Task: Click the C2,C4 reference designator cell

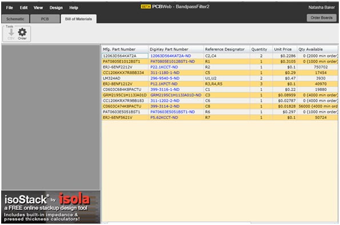Action: click(x=227, y=56)
